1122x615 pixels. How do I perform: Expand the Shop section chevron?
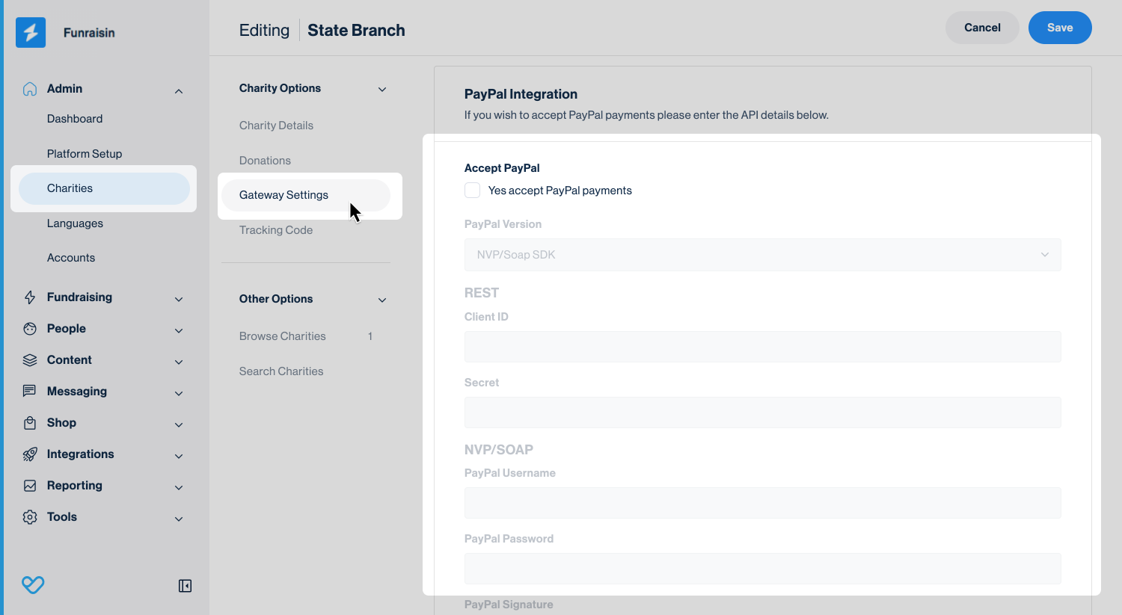coord(179,424)
